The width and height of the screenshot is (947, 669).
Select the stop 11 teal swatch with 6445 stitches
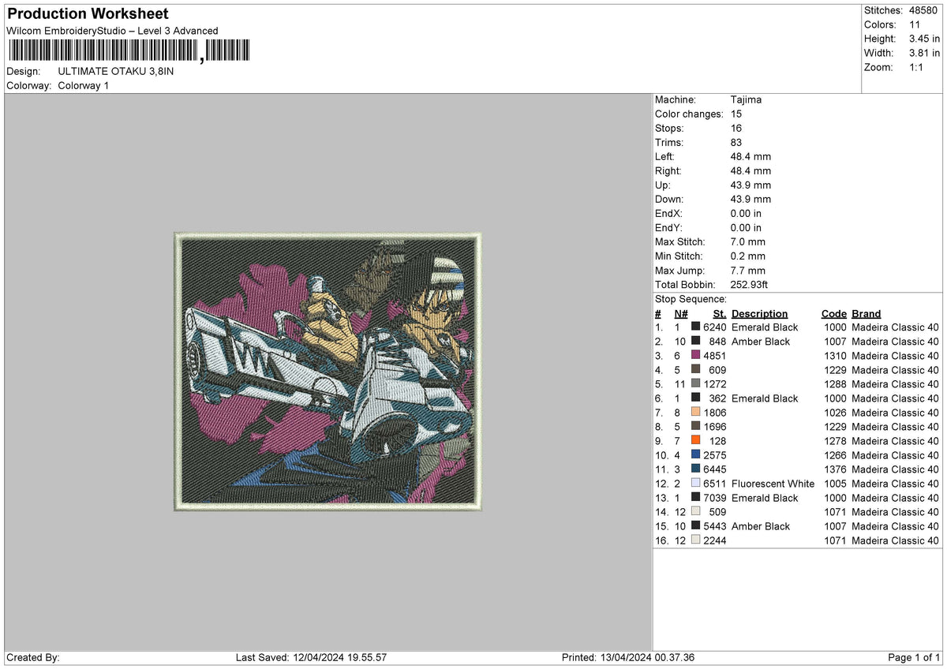tap(695, 469)
